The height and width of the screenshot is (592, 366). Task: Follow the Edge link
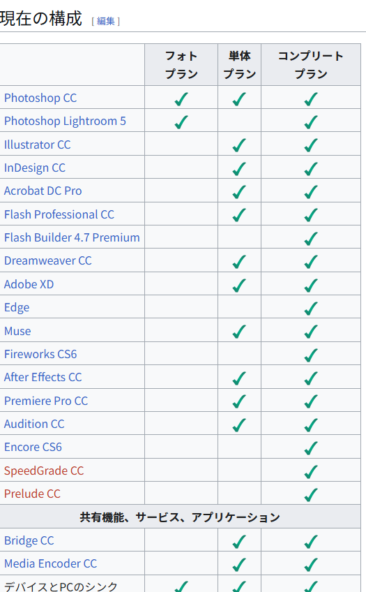tap(17, 307)
